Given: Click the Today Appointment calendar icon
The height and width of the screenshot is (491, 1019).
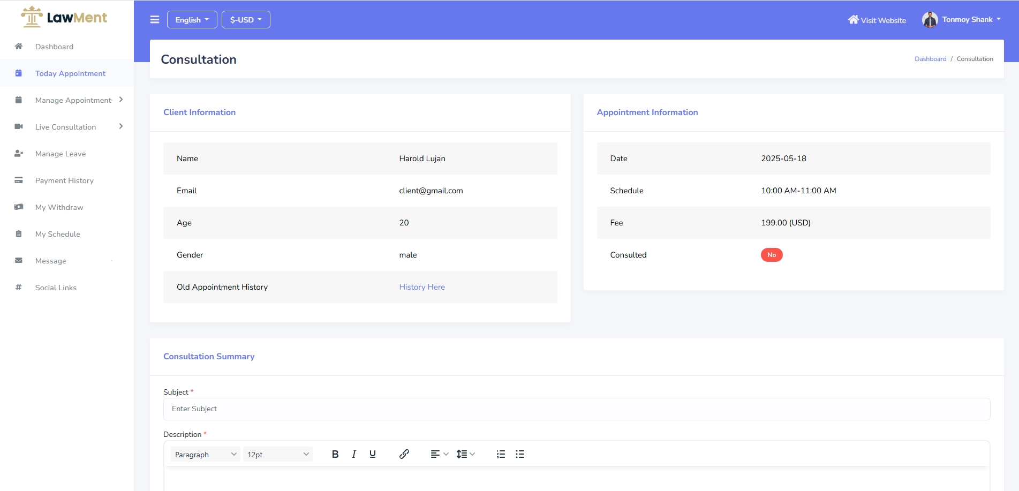Looking at the screenshot, I should click(x=19, y=73).
